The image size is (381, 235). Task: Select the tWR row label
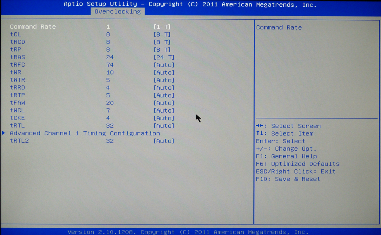tap(15, 72)
